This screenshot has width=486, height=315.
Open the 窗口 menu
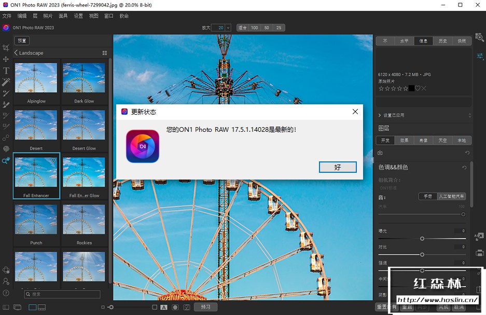click(x=108, y=16)
